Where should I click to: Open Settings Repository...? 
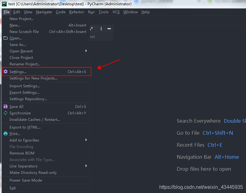(46, 99)
